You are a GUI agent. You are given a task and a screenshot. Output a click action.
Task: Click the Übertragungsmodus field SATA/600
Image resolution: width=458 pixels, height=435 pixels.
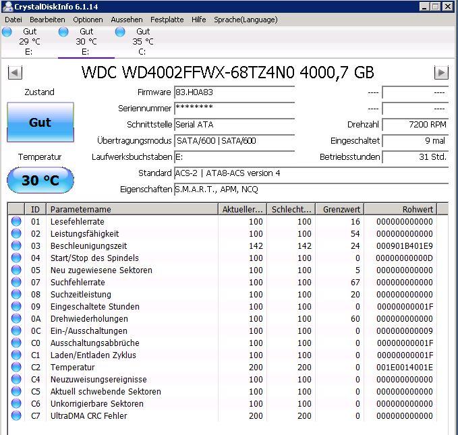point(234,141)
